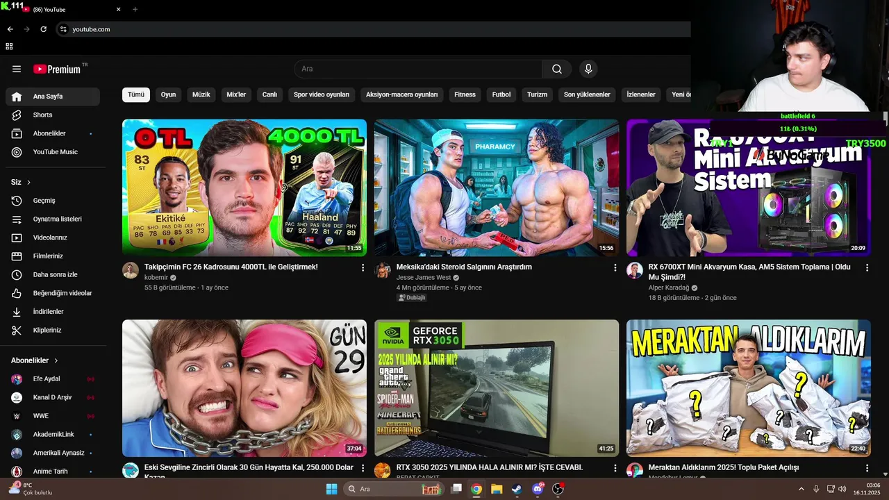Image resolution: width=889 pixels, height=500 pixels.
Task: Select the Müzik filter chip
Action: (201, 94)
